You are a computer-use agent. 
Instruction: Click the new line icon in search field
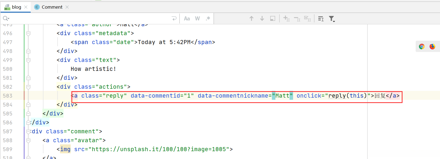[x=174, y=18]
